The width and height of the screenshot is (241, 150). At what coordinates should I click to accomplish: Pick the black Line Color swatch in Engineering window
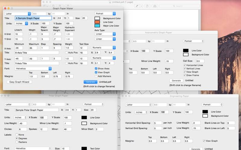point(205,112)
